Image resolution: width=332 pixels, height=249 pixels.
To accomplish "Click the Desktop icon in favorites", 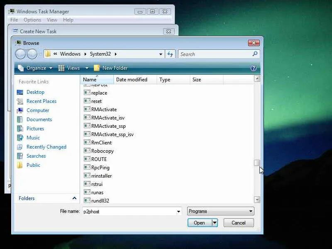I will 20,92.
